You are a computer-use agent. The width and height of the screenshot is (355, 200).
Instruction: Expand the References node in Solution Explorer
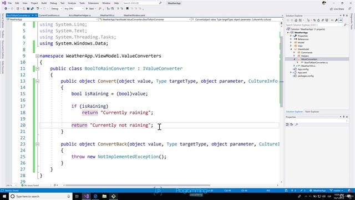click(291, 39)
